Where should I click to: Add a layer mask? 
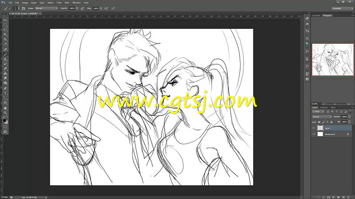click(328, 197)
